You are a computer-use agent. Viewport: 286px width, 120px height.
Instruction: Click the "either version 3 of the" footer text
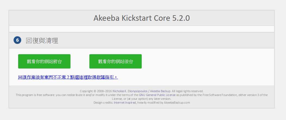coord(253,95)
